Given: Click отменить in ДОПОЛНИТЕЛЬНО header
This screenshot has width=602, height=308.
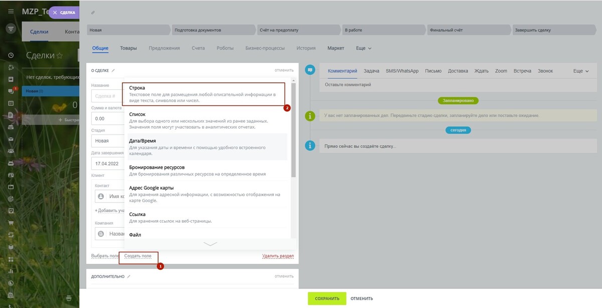Looking at the screenshot, I should 284,276.
